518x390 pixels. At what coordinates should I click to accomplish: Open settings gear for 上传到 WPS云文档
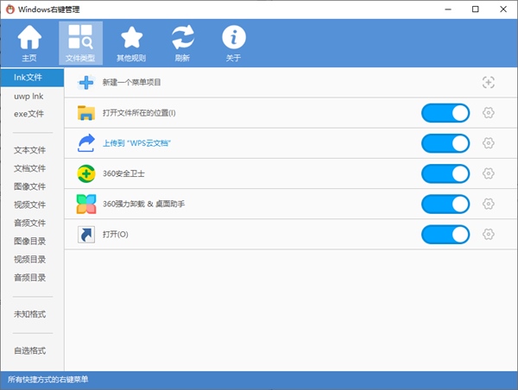click(489, 143)
